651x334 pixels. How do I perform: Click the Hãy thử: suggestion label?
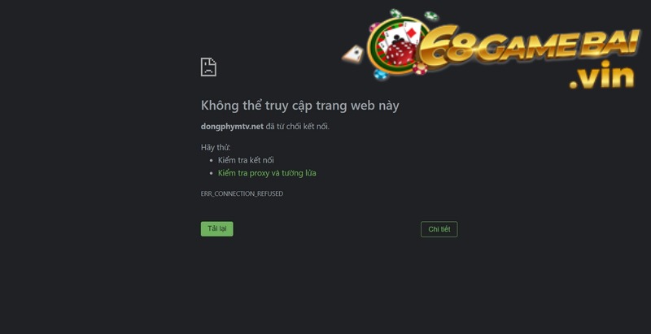tap(216, 148)
